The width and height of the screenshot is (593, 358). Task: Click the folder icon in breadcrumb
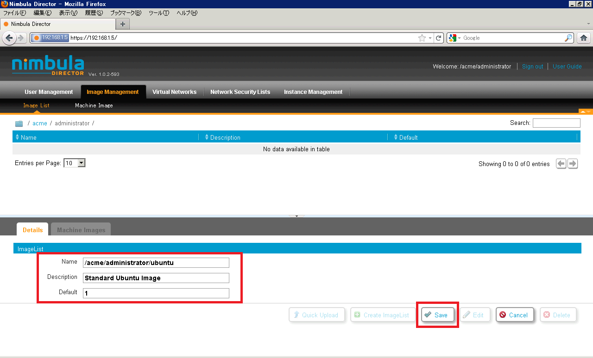coord(19,123)
